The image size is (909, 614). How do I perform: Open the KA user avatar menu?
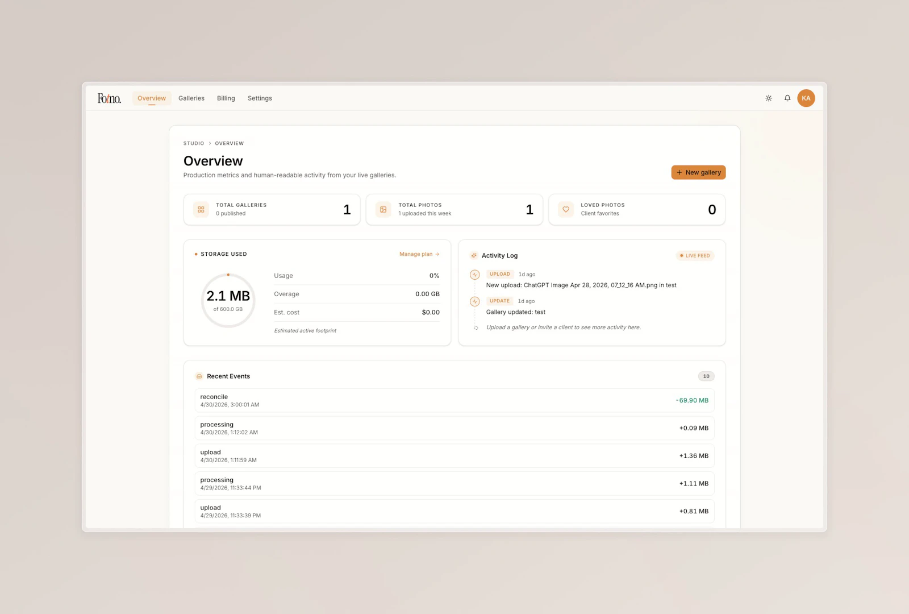tap(806, 98)
